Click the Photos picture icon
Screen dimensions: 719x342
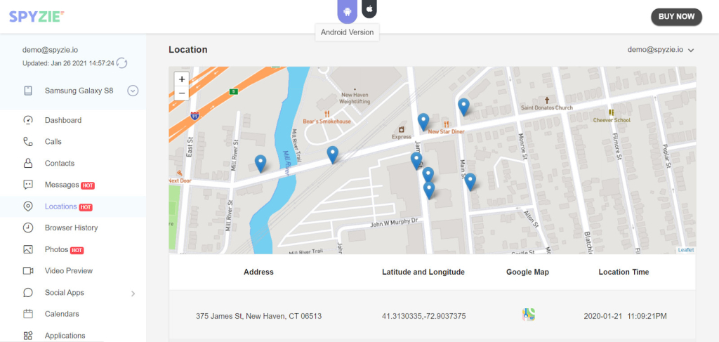click(x=28, y=249)
